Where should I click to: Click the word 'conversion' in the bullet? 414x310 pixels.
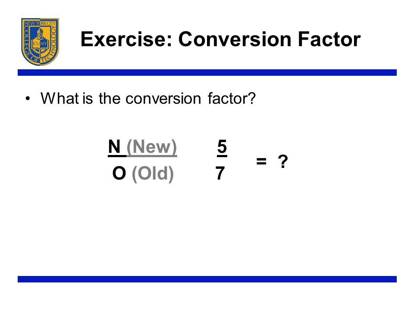pyautogui.click(x=163, y=99)
